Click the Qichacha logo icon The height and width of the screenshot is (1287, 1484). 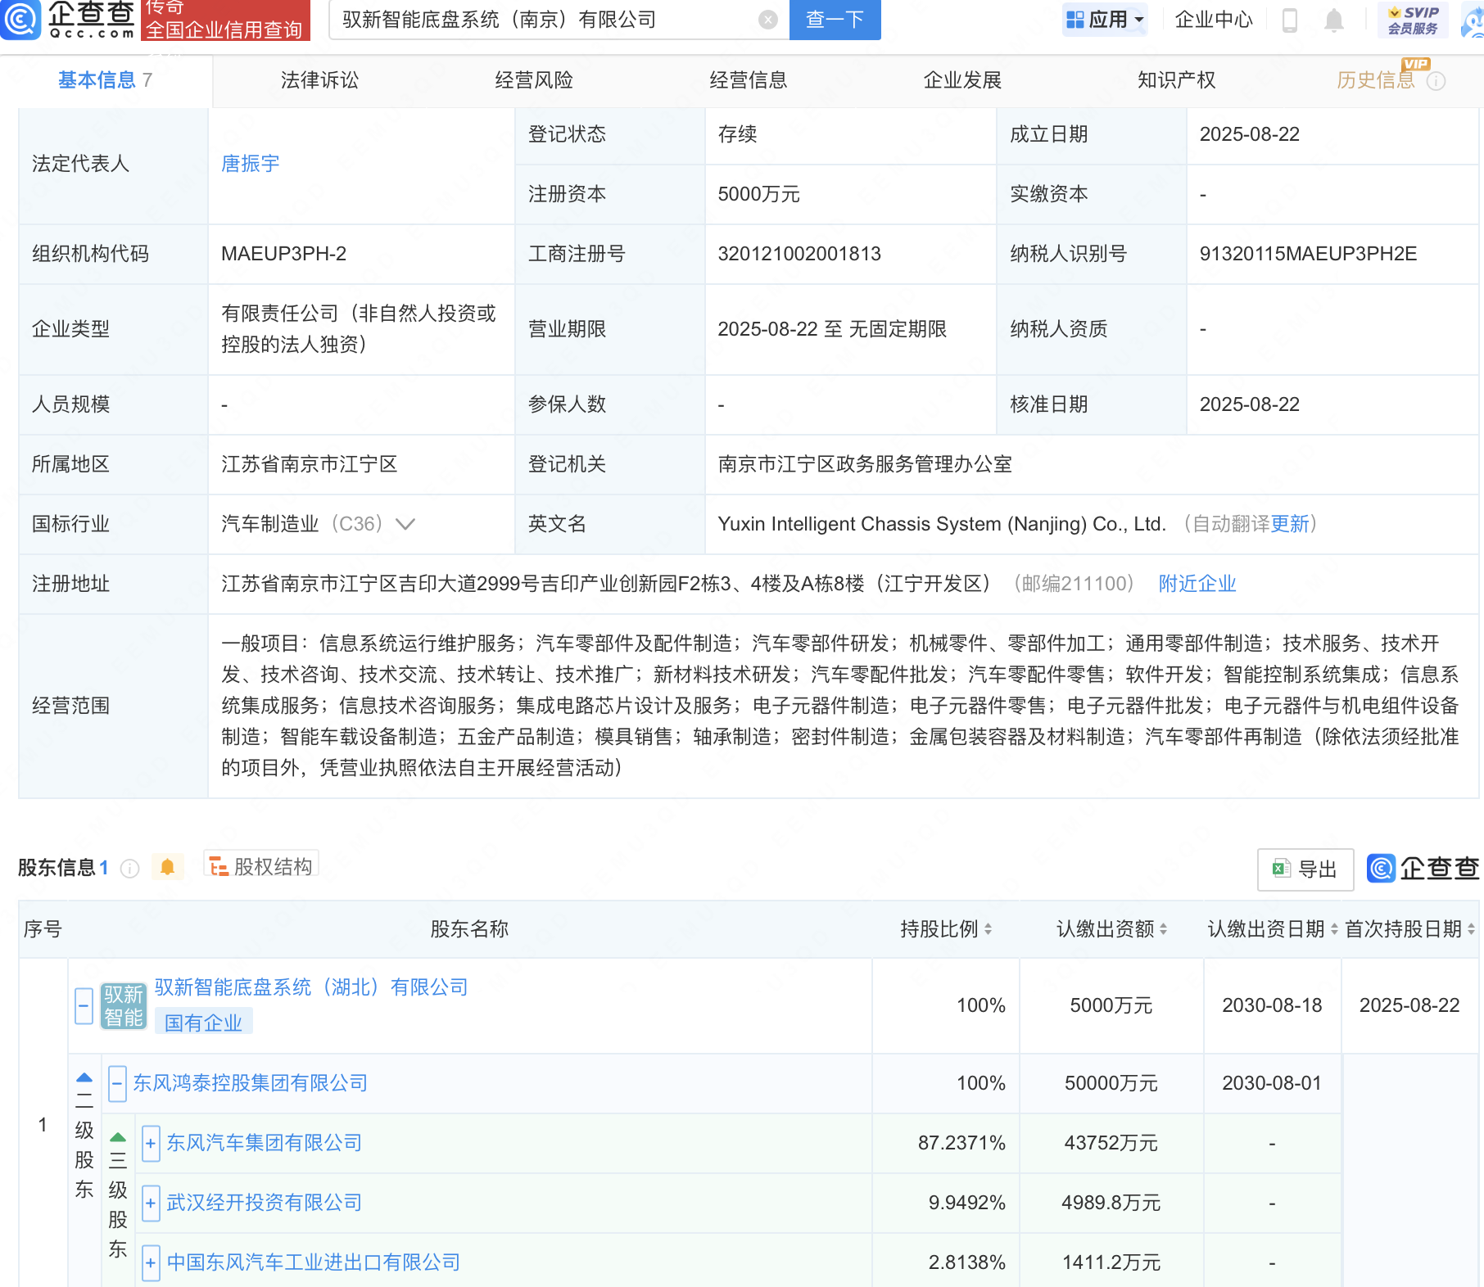pos(21,19)
